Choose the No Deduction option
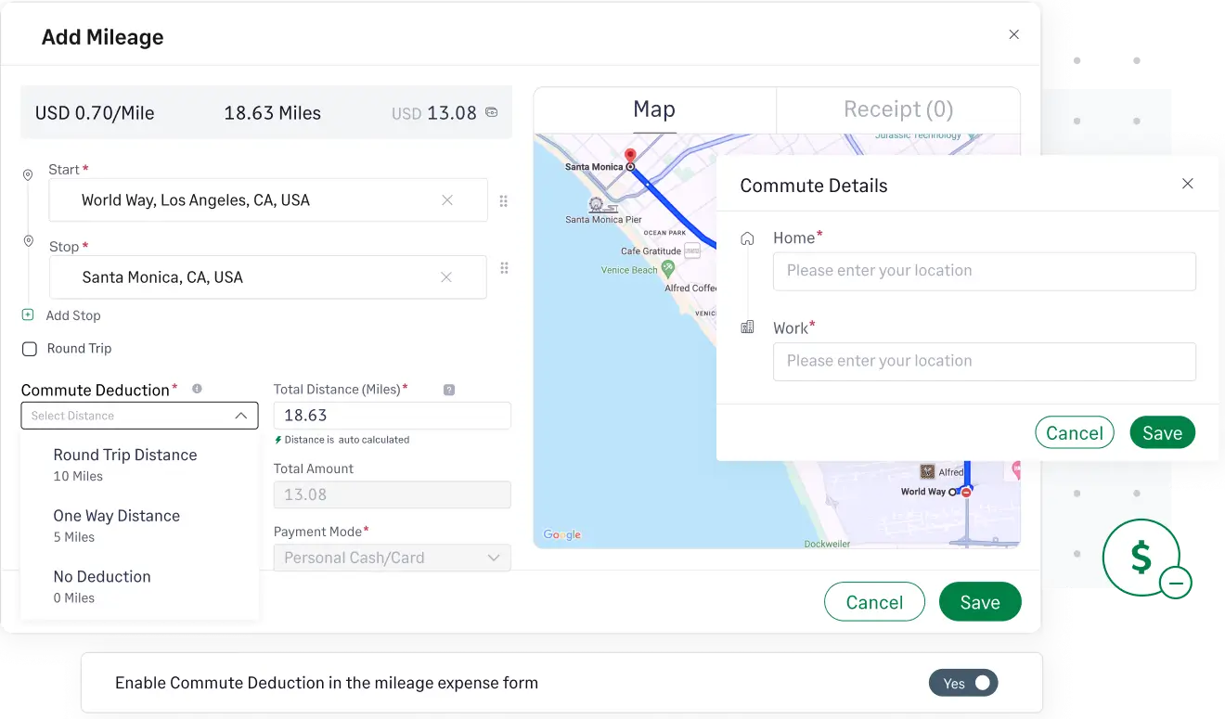The height and width of the screenshot is (719, 1225). pos(102,585)
